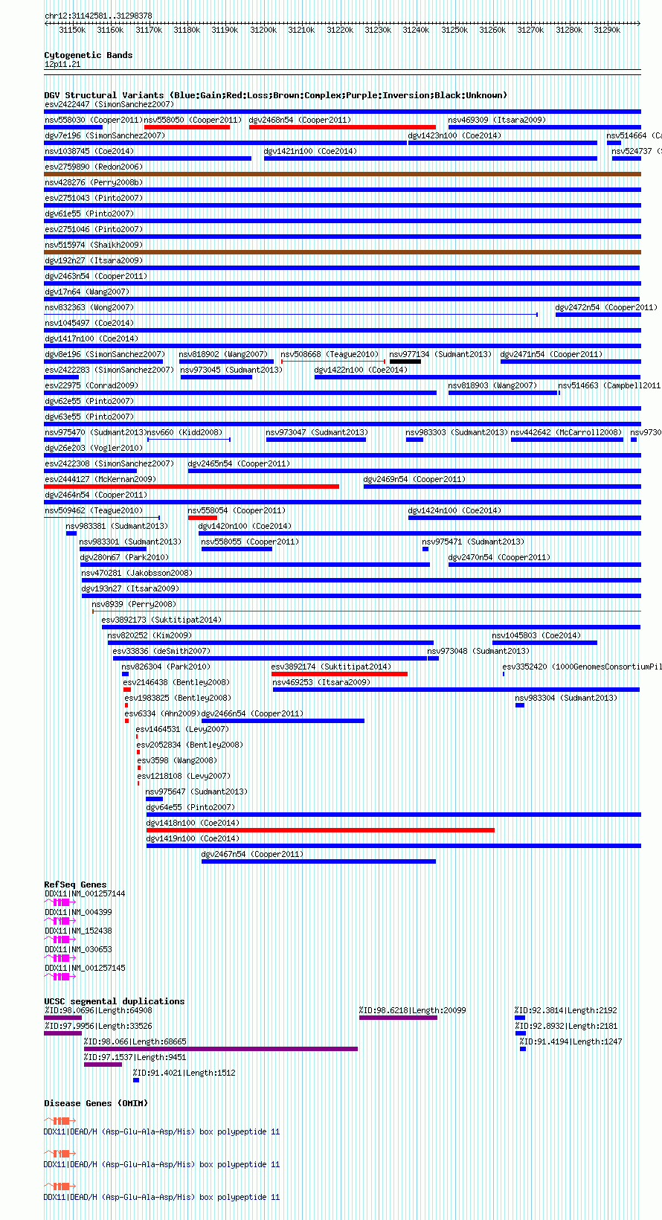Viewport: 662px width, 1220px height.
Task: Click the DGV Structural Variants track heading
Action: click(x=275, y=95)
